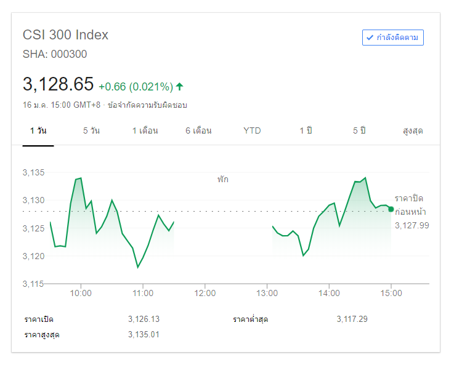Viewport: 454px width, 365px height.
Task: Toggle the กำลังติดตาม following checkmark button
Action: pyautogui.click(x=393, y=38)
